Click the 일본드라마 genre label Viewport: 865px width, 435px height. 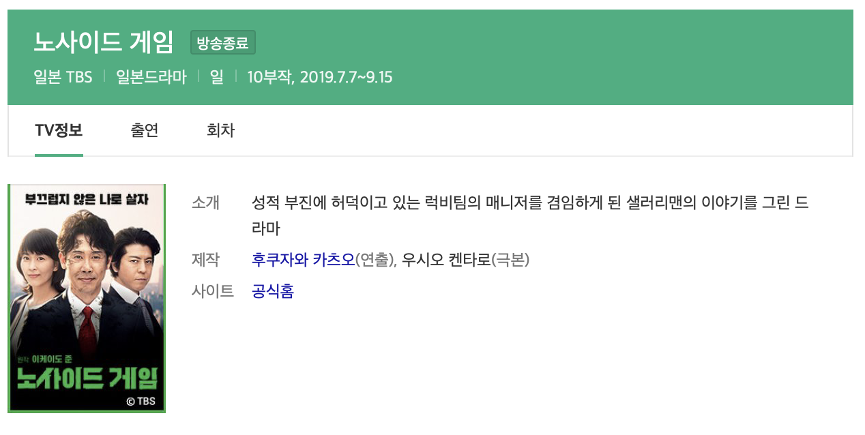click(x=151, y=76)
